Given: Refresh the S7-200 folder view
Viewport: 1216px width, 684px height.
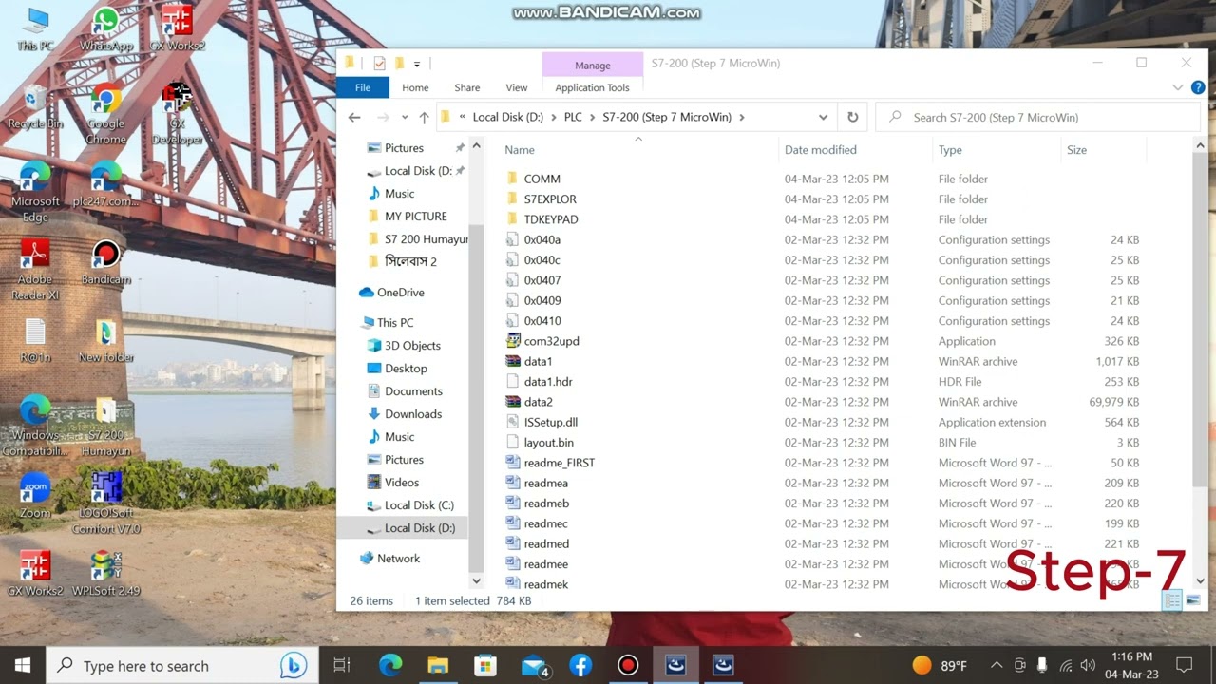Looking at the screenshot, I should 852,118.
